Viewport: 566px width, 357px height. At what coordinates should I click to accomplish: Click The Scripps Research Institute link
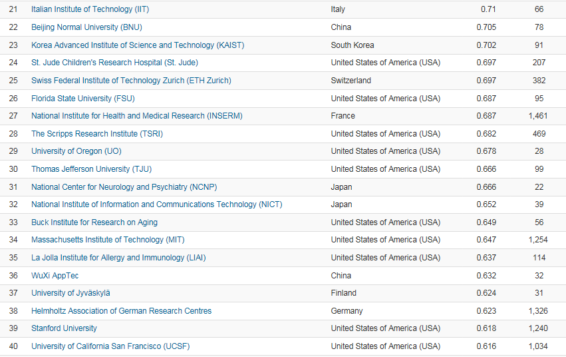(96, 134)
